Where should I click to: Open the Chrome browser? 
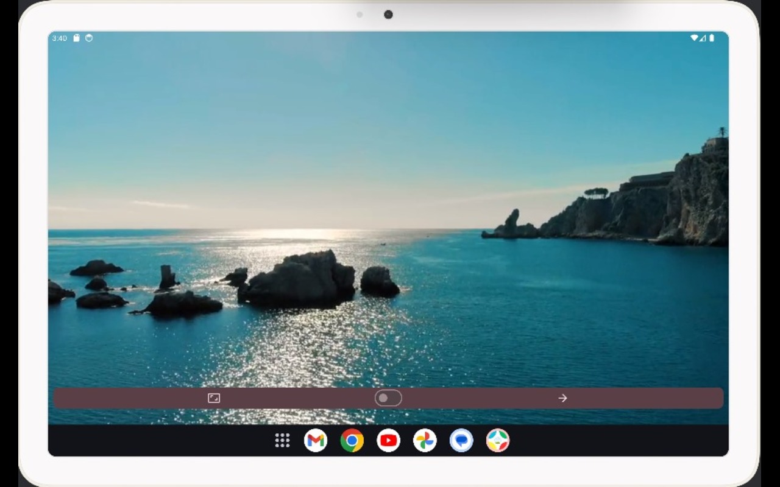click(352, 440)
